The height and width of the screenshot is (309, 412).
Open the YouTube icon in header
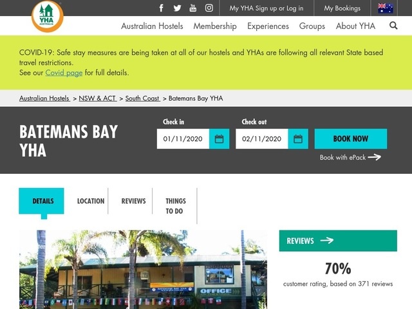pyautogui.click(x=193, y=8)
